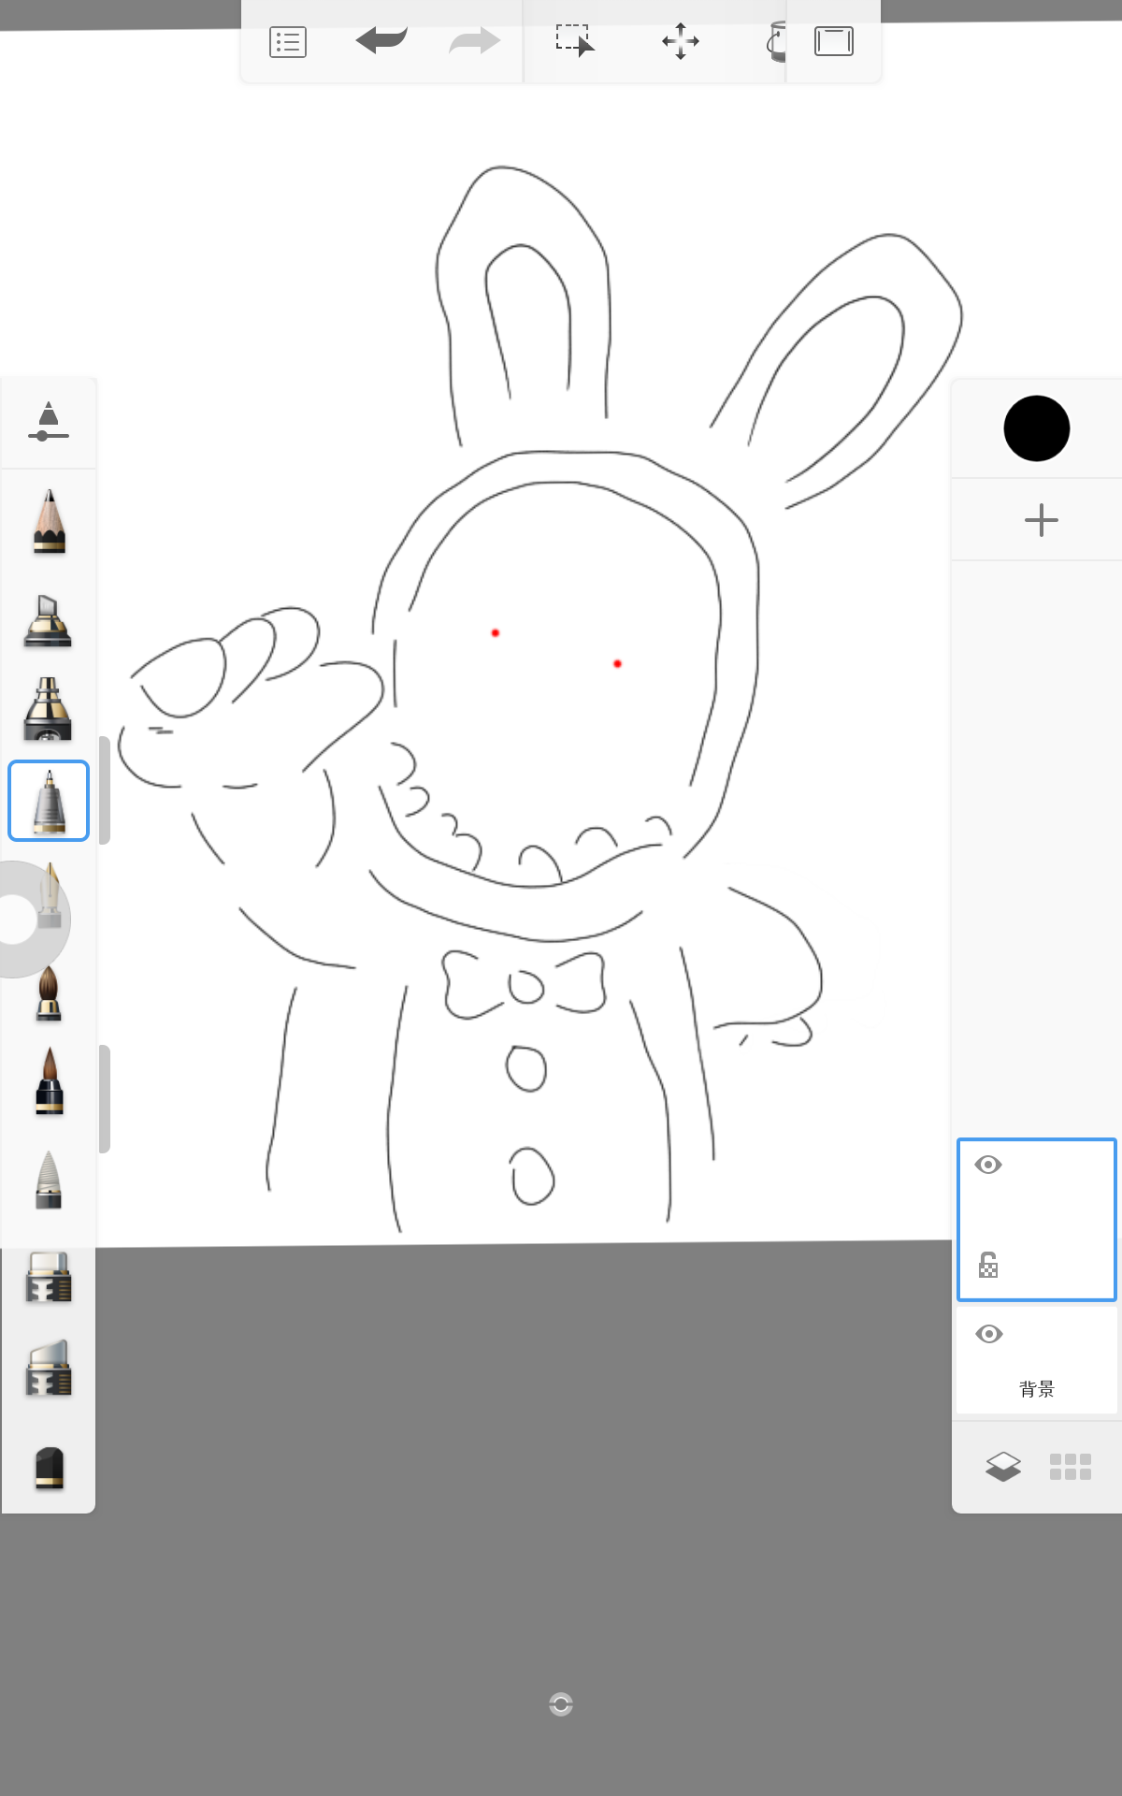Select the angled synthetic brush

(x=49, y=1369)
